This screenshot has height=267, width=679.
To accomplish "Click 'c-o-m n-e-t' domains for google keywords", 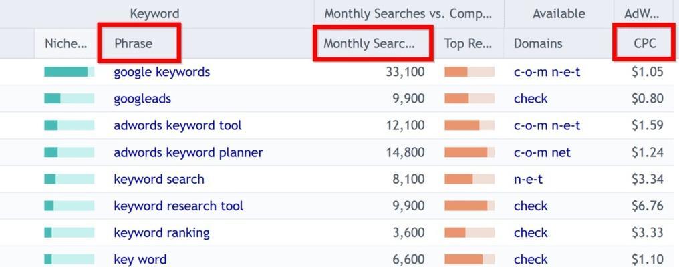I will click(547, 72).
